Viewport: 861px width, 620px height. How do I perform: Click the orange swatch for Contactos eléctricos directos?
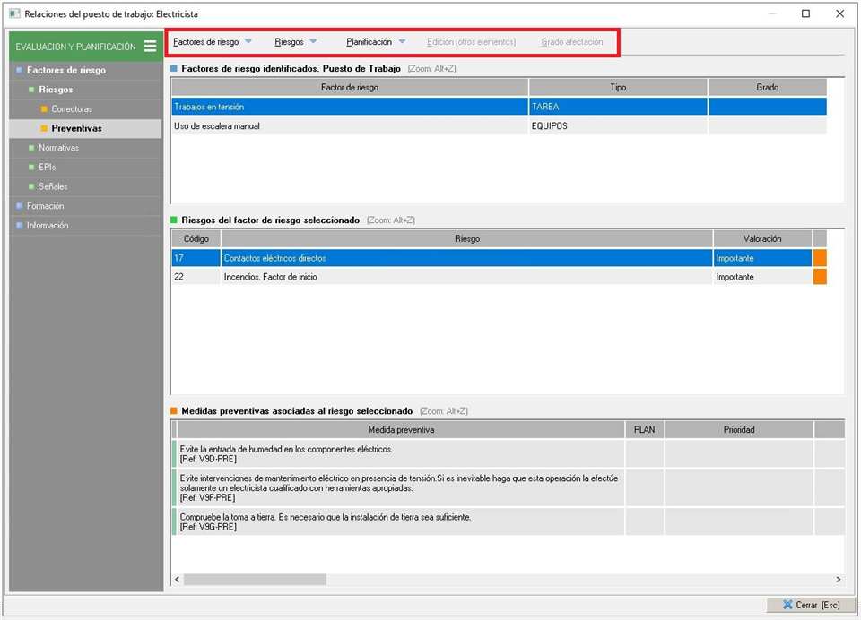[x=820, y=258]
